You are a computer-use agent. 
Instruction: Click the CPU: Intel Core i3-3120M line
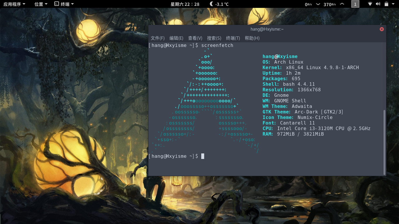pyautogui.click(x=316, y=129)
